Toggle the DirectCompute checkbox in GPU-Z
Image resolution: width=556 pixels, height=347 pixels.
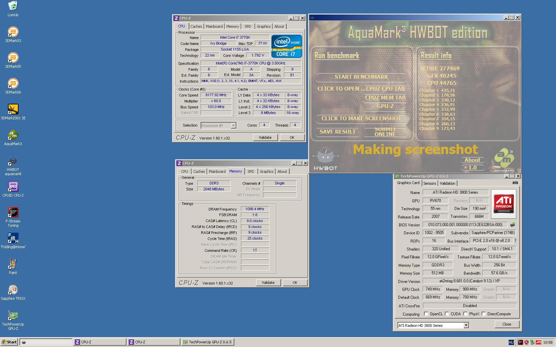[484, 314]
